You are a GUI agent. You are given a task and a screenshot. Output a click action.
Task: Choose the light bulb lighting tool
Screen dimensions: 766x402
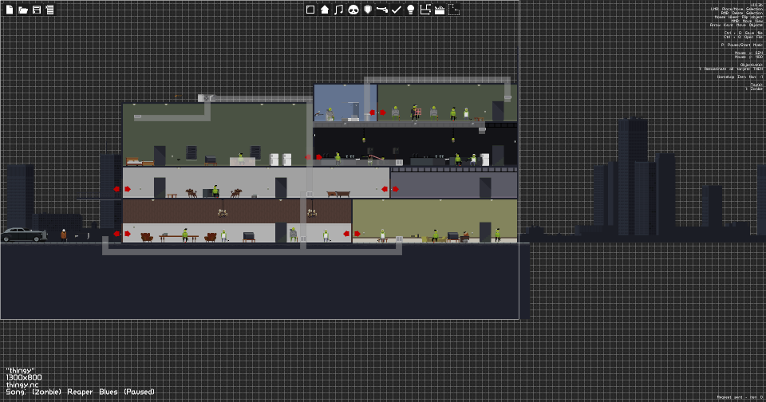[411, 10]
